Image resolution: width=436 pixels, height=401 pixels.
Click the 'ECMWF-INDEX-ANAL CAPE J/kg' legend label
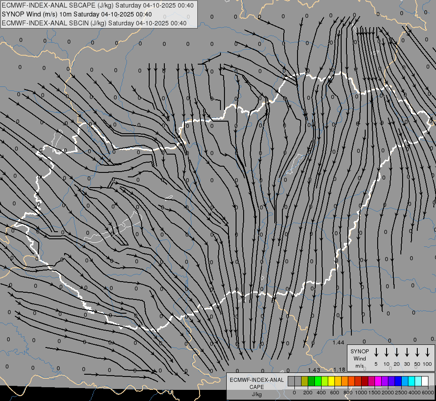coord(257,387)
